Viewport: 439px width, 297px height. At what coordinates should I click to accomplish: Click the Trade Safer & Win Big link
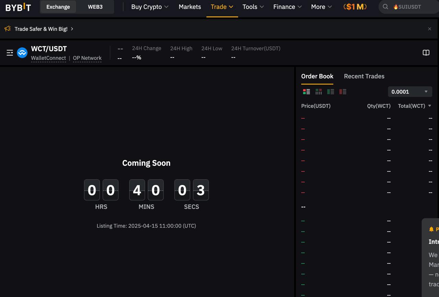tap(44, 29)
